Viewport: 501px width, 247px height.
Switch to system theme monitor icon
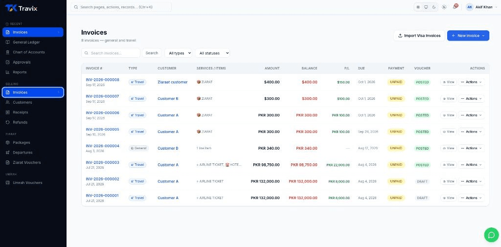tap(426, 7)
